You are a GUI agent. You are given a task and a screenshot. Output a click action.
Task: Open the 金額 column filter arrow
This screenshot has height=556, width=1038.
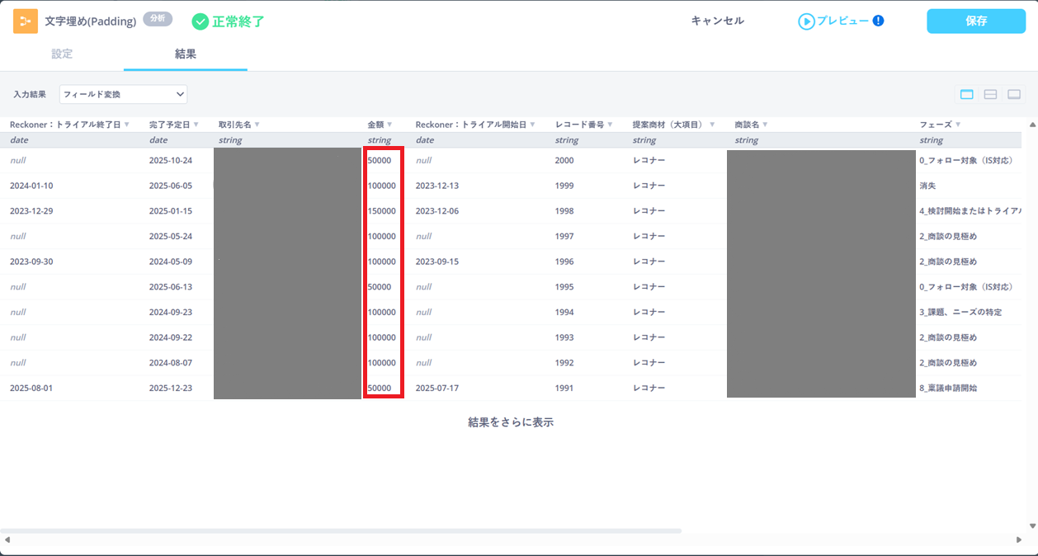click(x=389, y=125)
